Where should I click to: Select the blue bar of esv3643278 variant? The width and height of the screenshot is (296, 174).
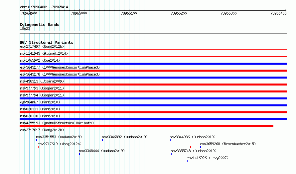tap(153, 78)
